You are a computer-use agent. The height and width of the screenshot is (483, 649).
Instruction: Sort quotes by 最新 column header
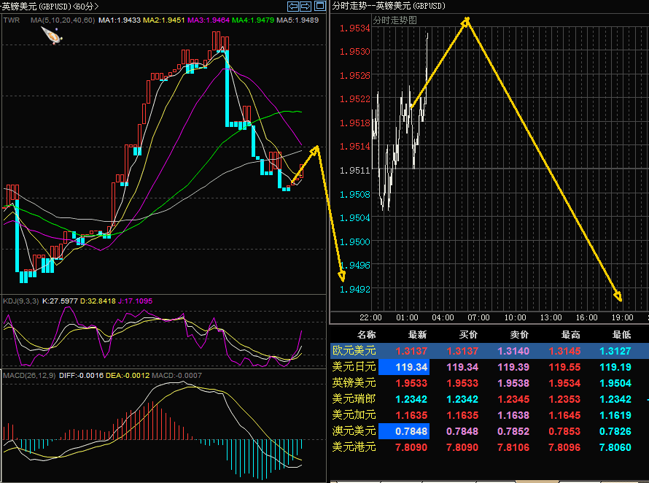click(417, 334)
